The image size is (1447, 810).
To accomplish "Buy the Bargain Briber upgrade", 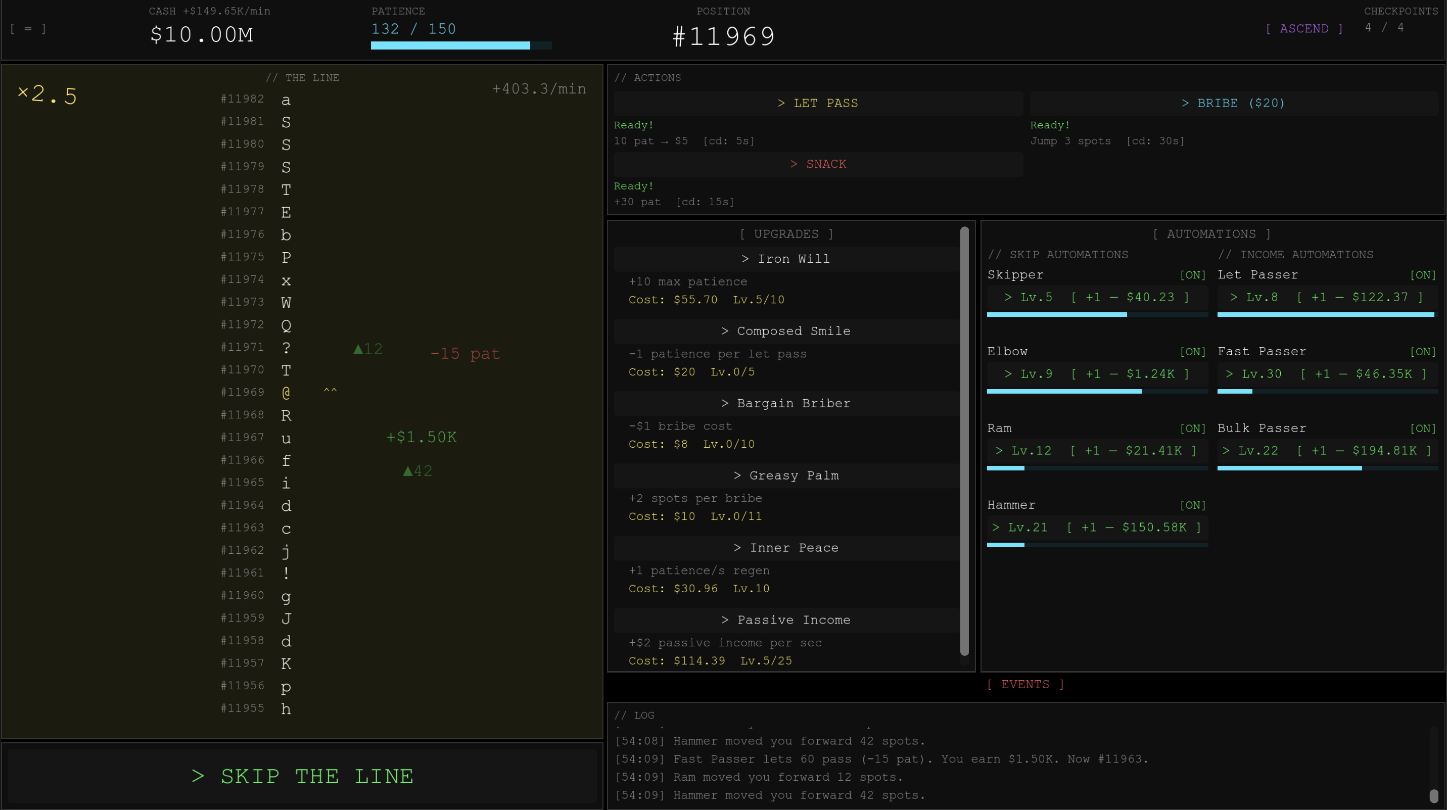I will click(x=786, y=403).
